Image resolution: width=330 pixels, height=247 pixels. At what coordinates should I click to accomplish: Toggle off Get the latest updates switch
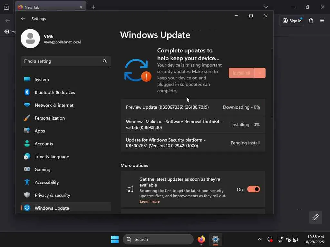[254, 189]
